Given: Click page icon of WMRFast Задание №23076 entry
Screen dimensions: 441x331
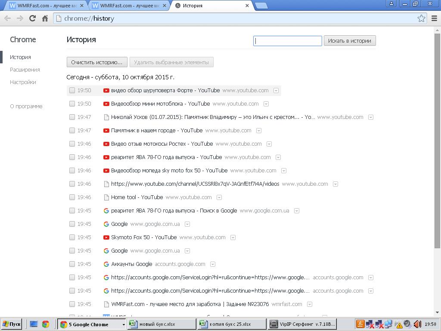Looking at the screenshot, I should [x=106, y=304].
